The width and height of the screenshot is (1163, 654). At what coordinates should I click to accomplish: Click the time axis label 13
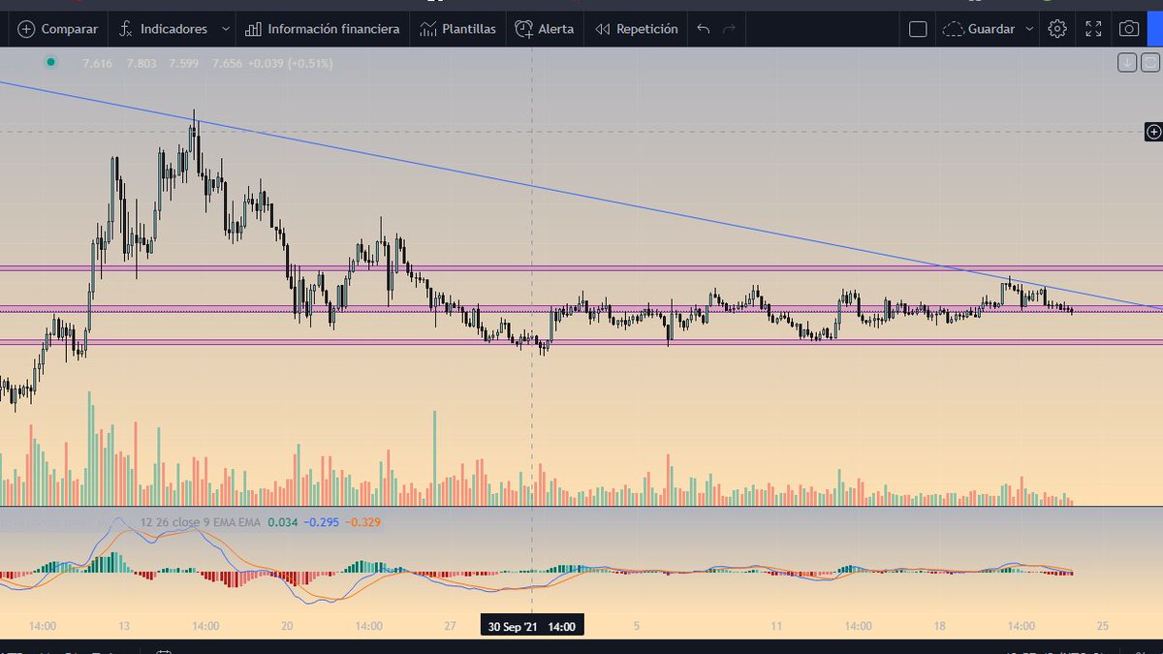point(124,627)
